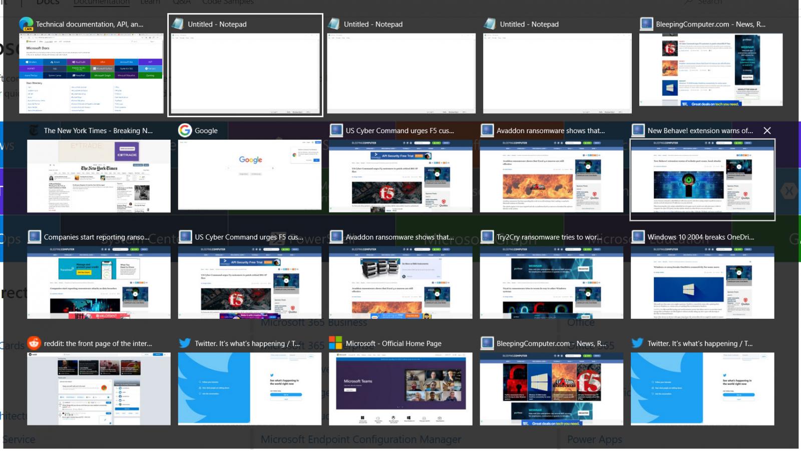Click the icon beside Windows 10 2004 breaks OneDrive
801x451 pixels.
pos(638,237)
